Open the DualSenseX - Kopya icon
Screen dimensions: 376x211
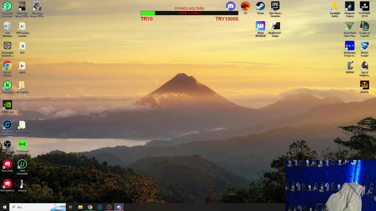275,29
